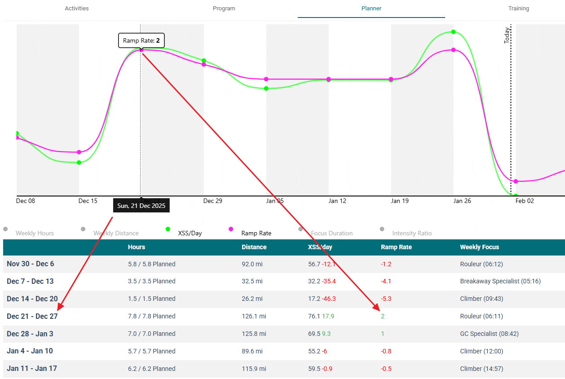The image size is (565, 379).
Task: Open the Jan 11 - Jan 17 week row
Action: [x=32, y=369]
